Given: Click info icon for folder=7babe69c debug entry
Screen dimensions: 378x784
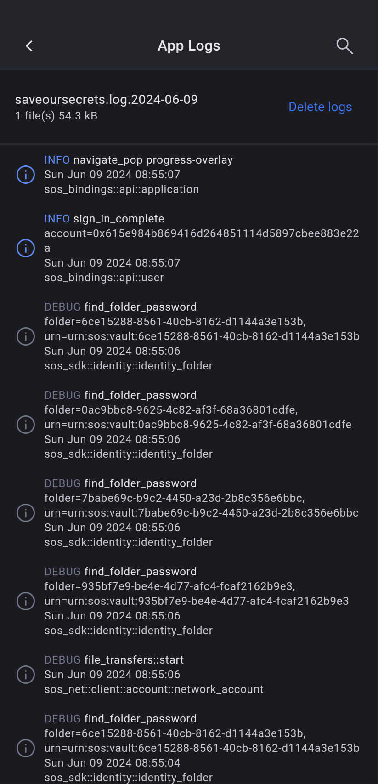Looking at the screenshot, I should click(26, 513).
